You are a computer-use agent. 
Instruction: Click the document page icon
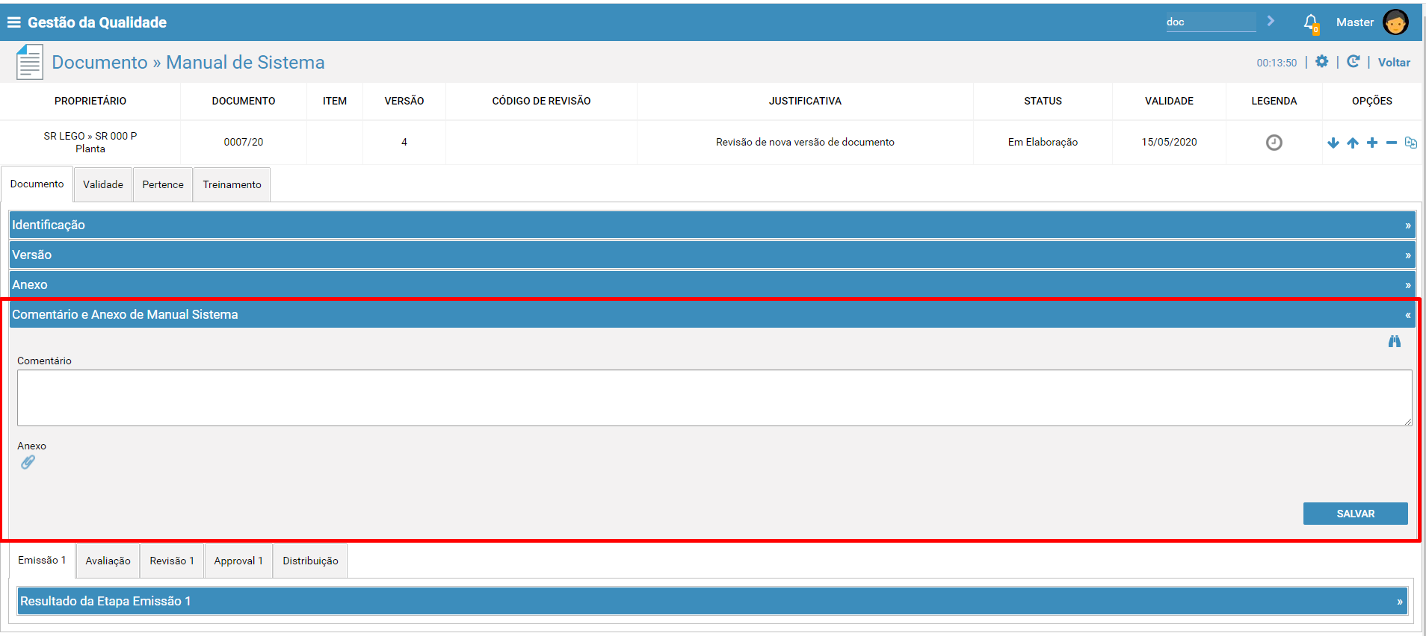[x=30, y=62]
